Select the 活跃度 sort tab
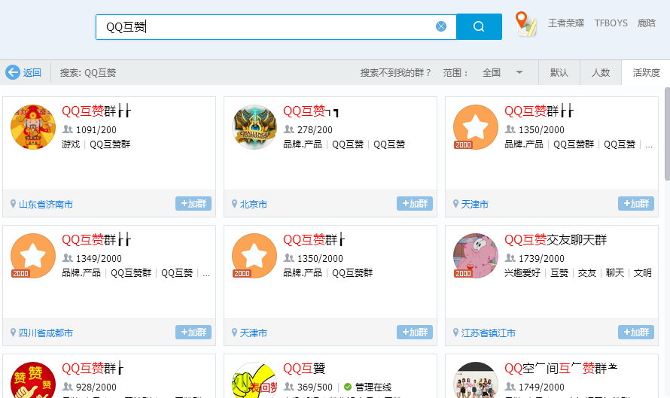 click(x=646, y=73)
